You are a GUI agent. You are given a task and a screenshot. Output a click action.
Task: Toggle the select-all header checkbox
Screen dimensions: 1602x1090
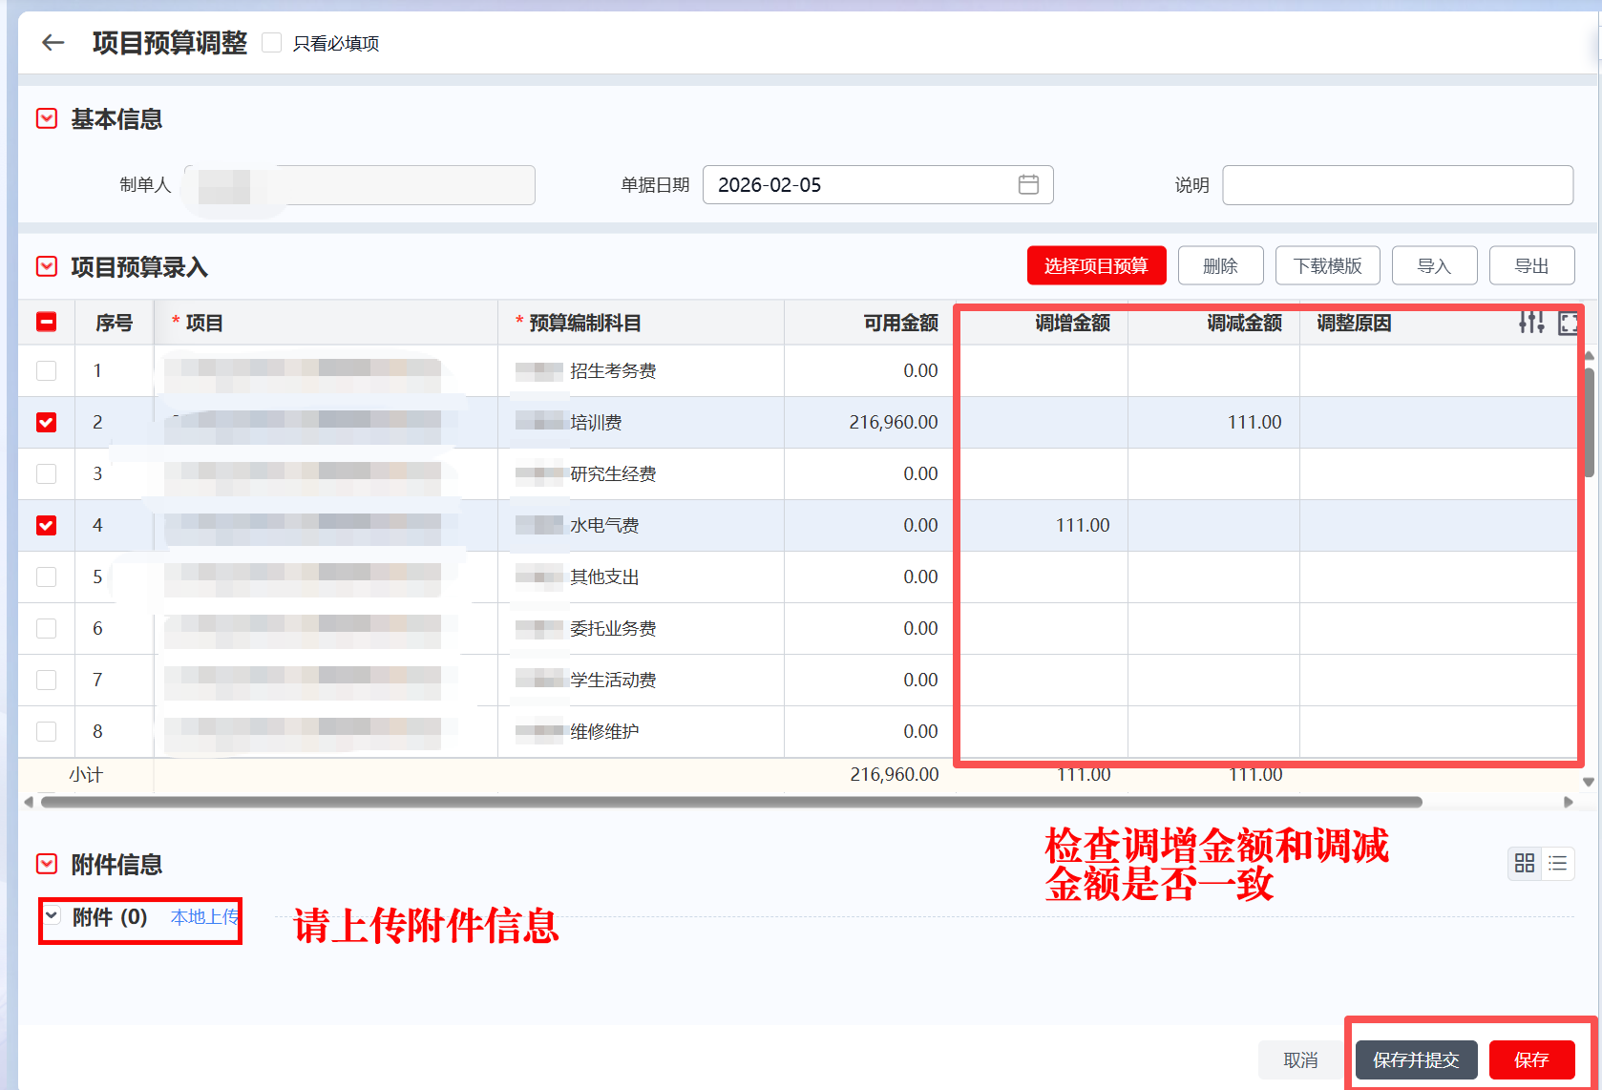point(46,323)
